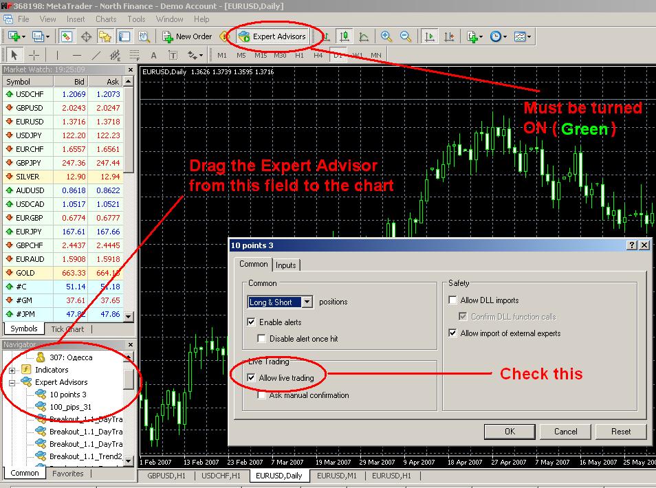
Task: Expand the Indicators tree node
Action: (x=12, y=370)
